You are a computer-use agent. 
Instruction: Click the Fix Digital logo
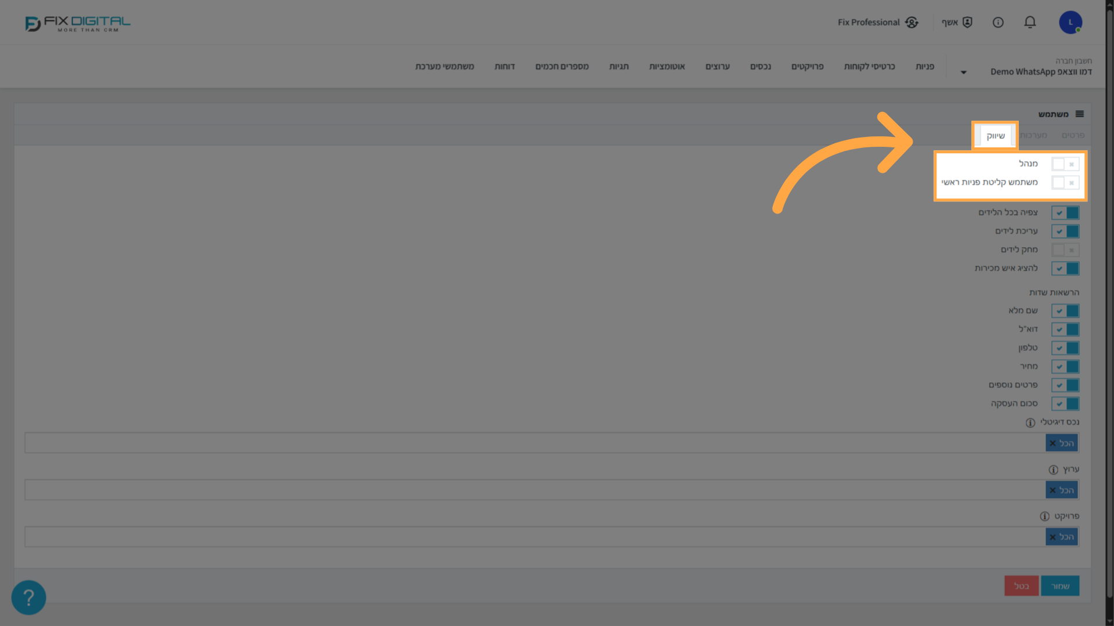[78, 23]
